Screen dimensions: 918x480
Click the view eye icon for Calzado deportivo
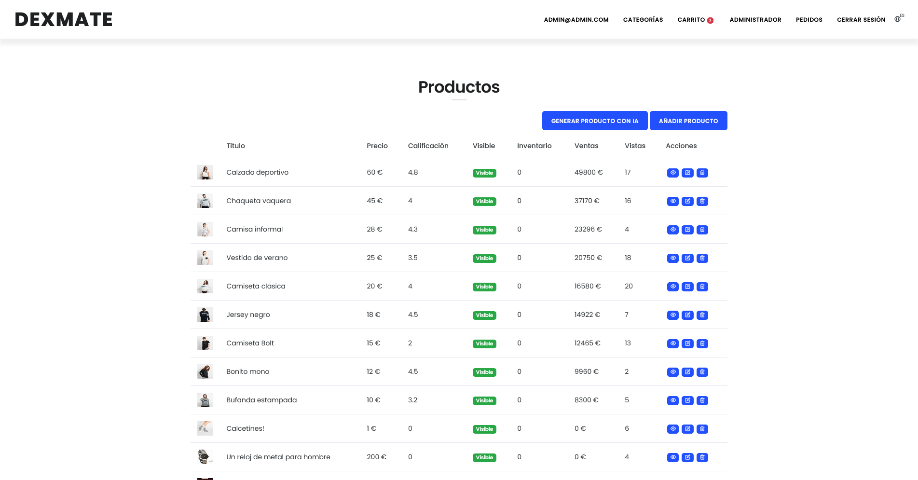[672, 173]
